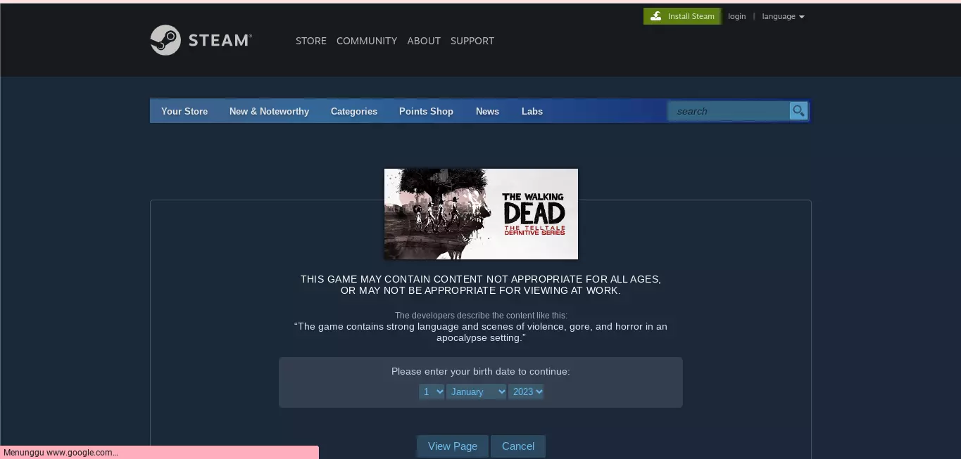This screenshot has height=459, width=961.
Task: Focus the store search field
Action: pos(729,111)
